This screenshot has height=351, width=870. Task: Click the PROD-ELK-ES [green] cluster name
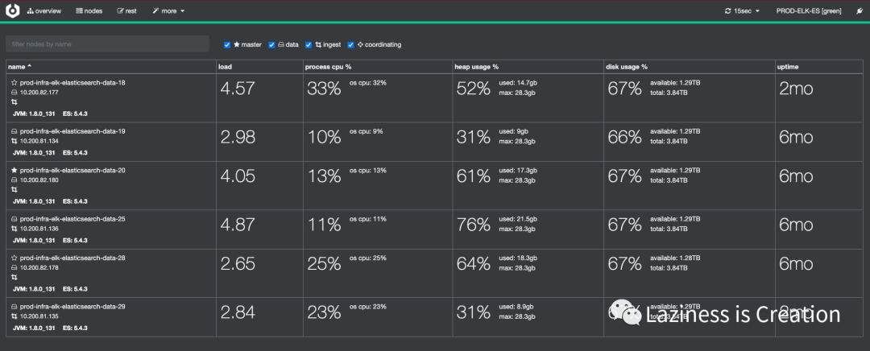[x=808, y=11]
